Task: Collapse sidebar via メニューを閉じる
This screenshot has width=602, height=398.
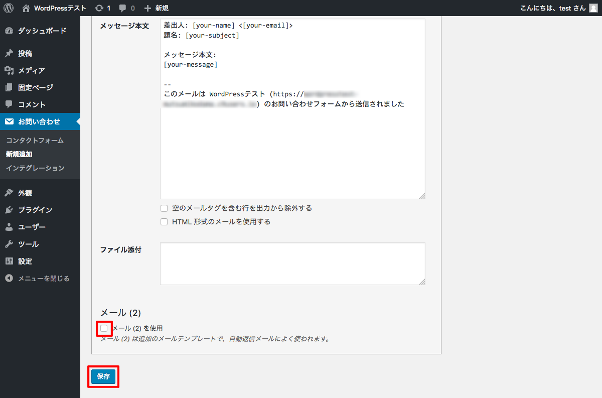Action: (x=40, y=278)
